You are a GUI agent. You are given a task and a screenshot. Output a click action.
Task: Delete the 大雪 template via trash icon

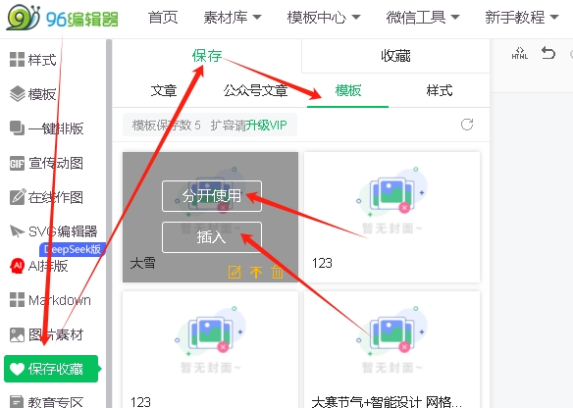277,272
